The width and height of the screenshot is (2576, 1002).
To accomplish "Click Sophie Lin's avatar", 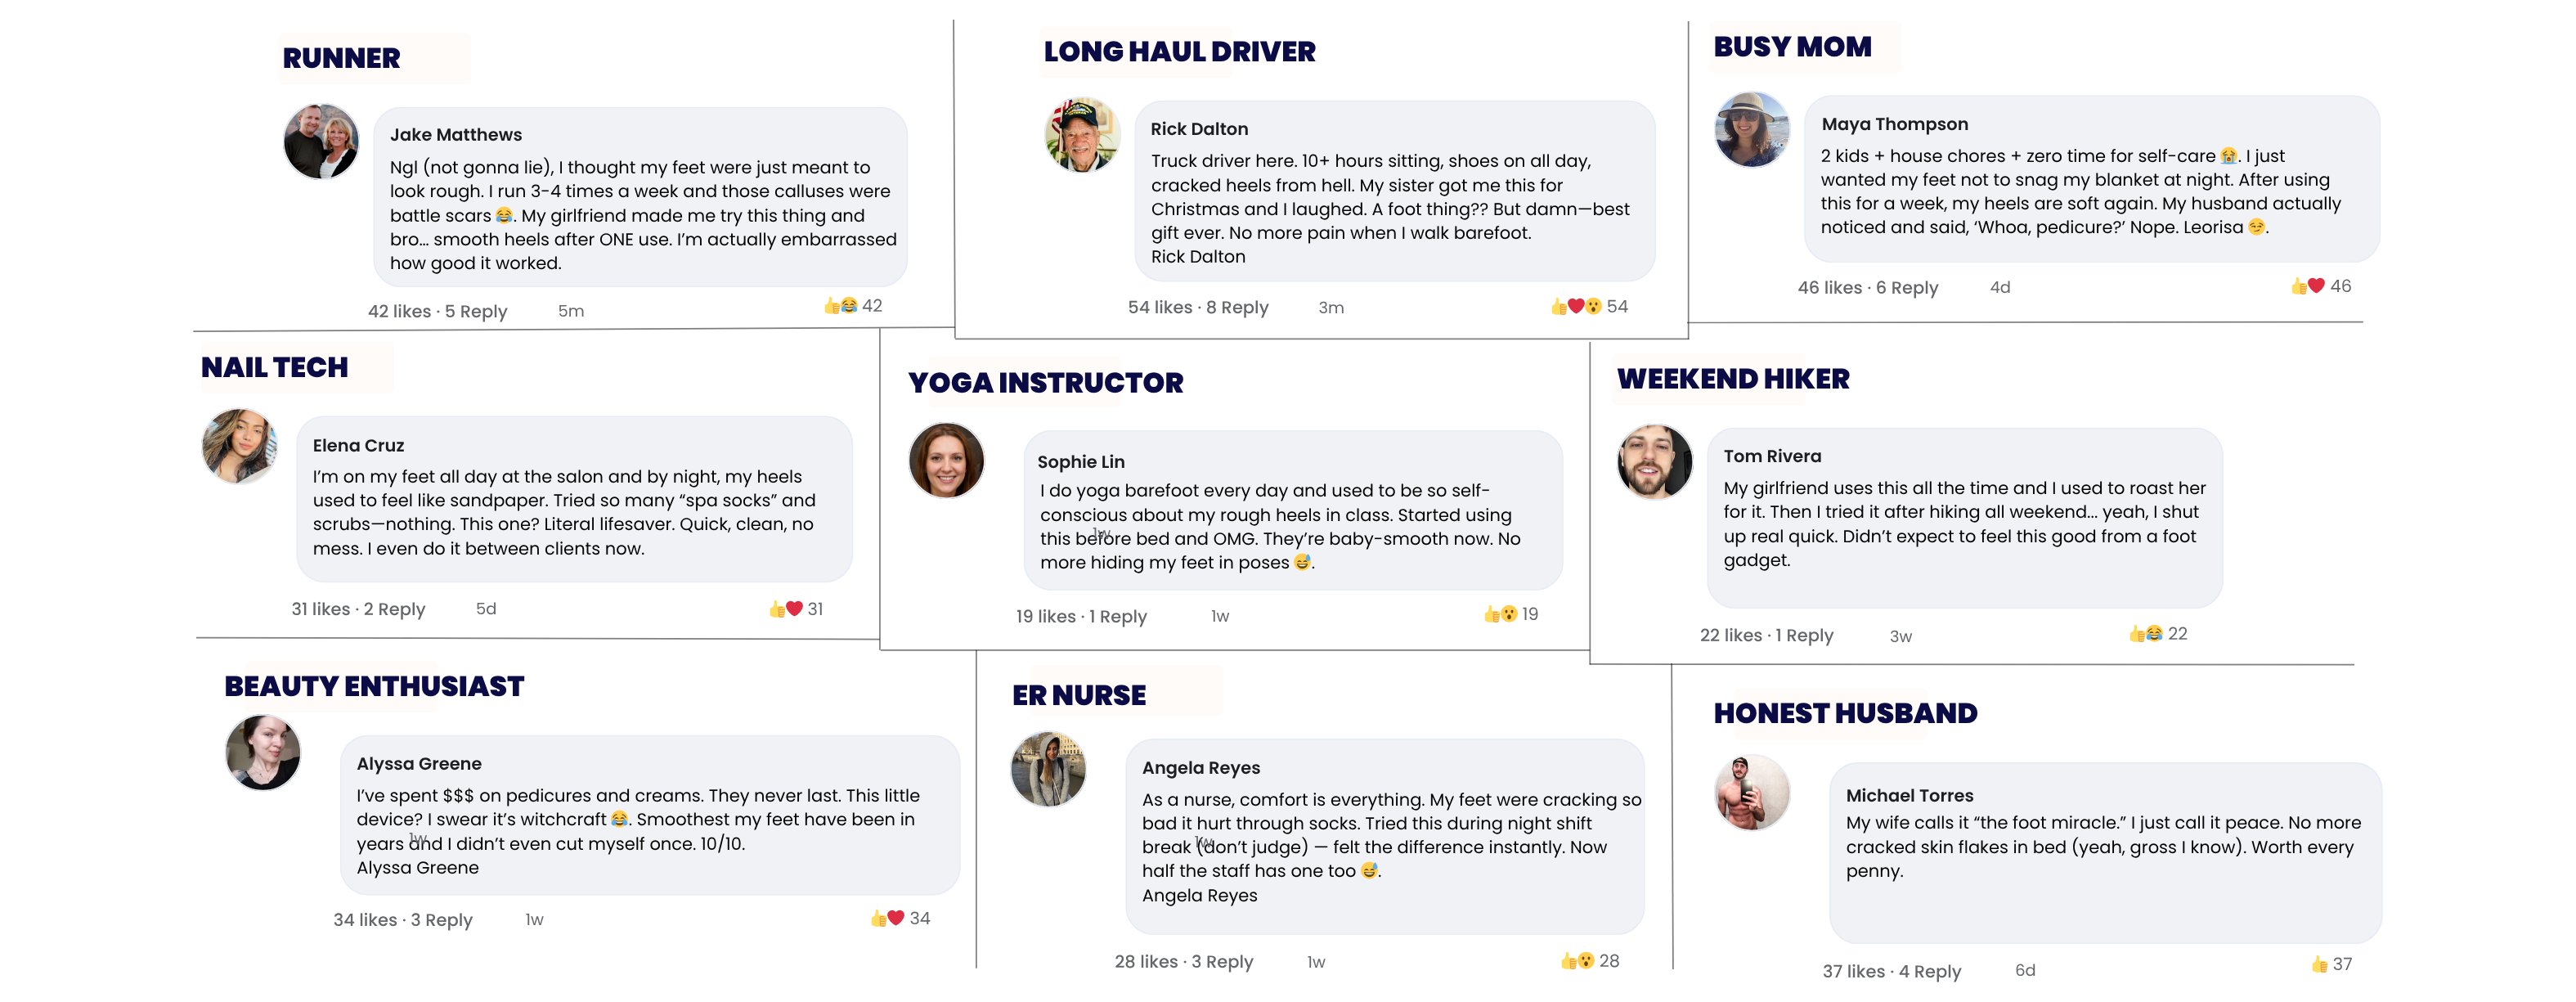I will pyautogui.click(x=946, y=461).
